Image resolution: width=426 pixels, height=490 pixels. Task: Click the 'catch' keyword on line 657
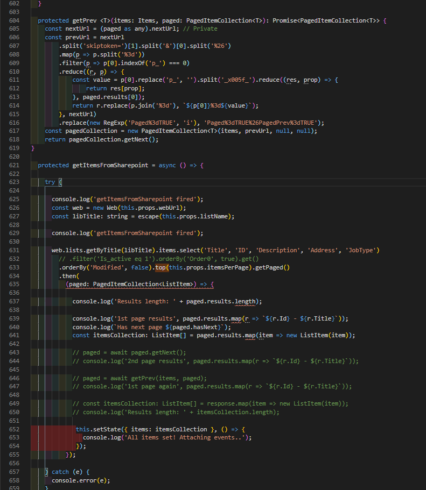[x=60, y=472]
